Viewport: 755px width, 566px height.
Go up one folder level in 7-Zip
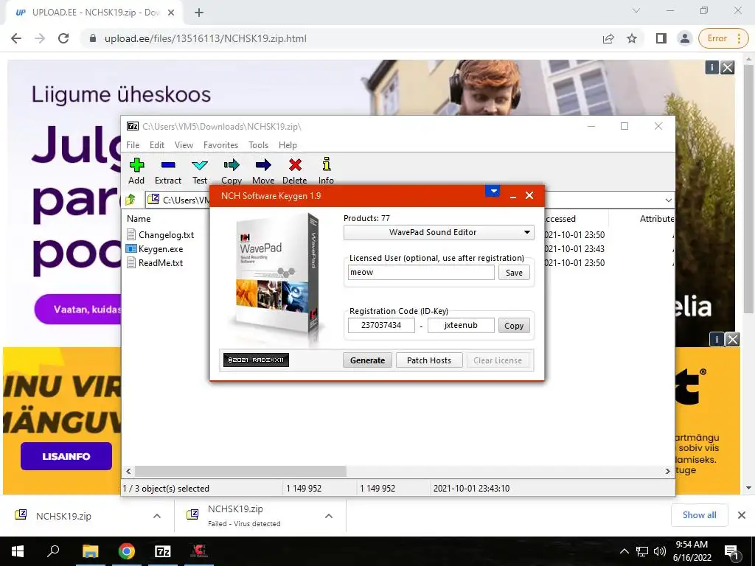(x=131, y=199)
